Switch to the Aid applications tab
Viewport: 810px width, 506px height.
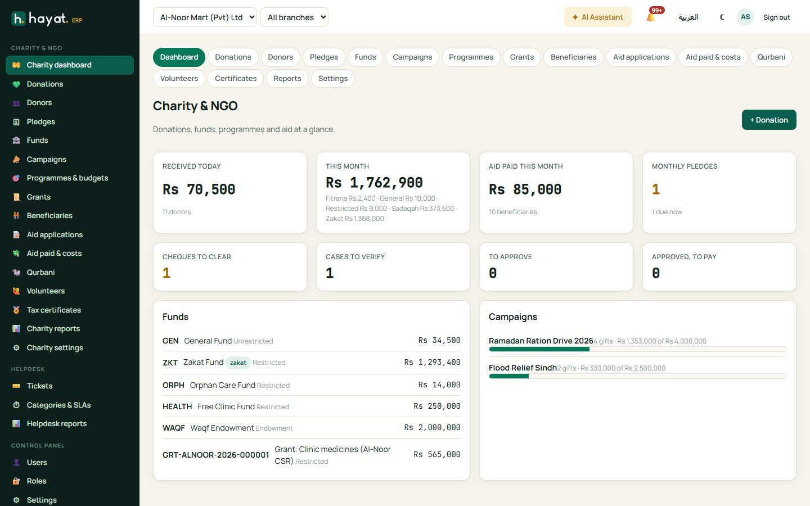[641, 57]
